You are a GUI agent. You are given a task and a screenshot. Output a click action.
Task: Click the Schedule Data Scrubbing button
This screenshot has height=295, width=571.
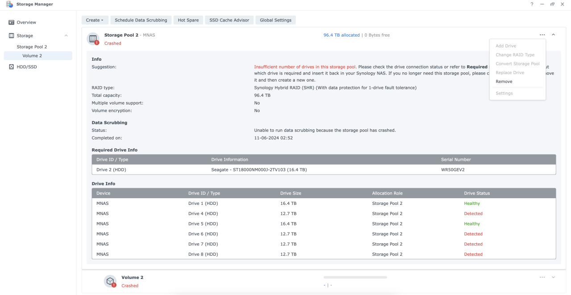[x=141, y=20]
